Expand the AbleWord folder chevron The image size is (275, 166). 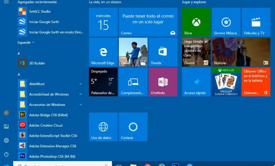click(80, 84)
